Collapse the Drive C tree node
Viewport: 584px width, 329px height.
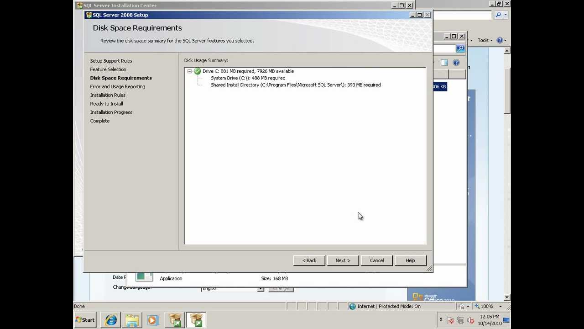pyautogui.click(x=189, y=71)
